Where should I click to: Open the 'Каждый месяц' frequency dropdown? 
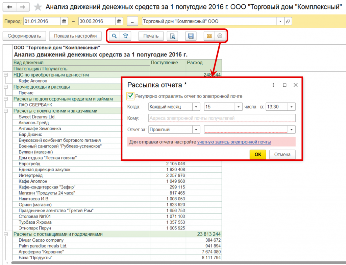[196, 107]
